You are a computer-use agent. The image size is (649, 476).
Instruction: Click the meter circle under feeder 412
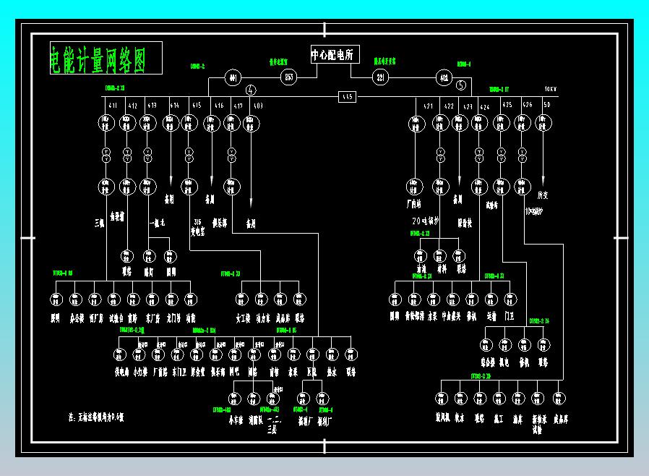[x=127, y=123]
